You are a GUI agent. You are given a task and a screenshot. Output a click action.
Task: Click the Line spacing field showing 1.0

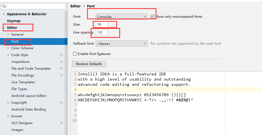102,32
